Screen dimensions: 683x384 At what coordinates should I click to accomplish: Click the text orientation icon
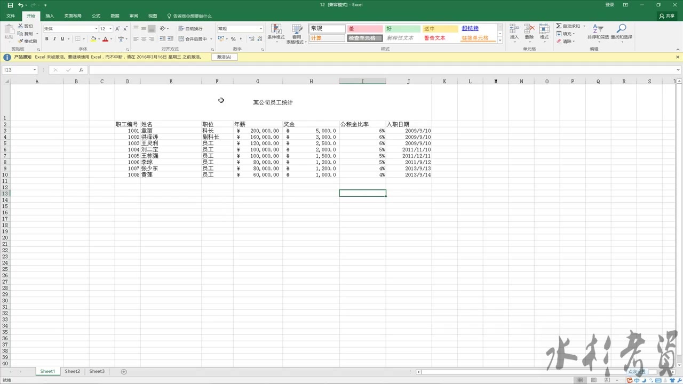[x=163, y=28]
